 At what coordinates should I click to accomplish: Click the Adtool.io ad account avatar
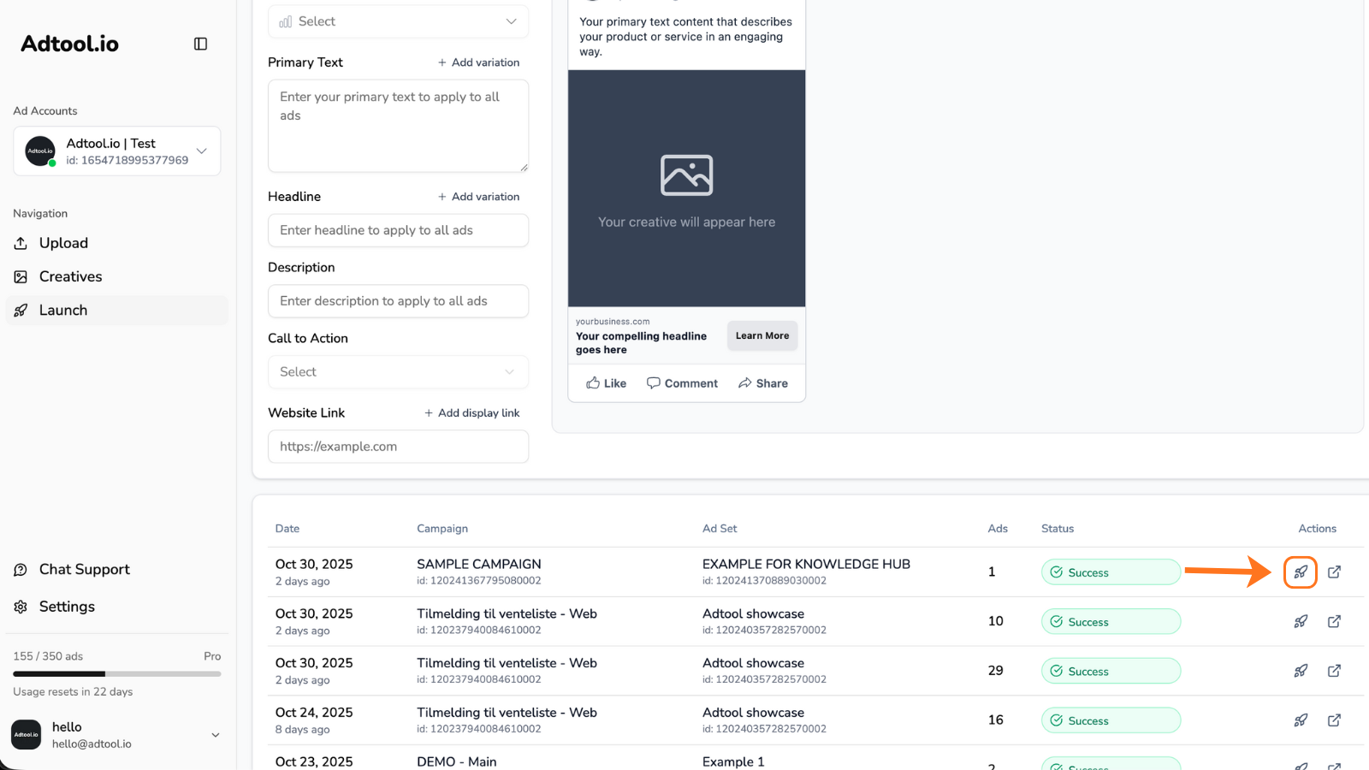click(x=40, y=151)
